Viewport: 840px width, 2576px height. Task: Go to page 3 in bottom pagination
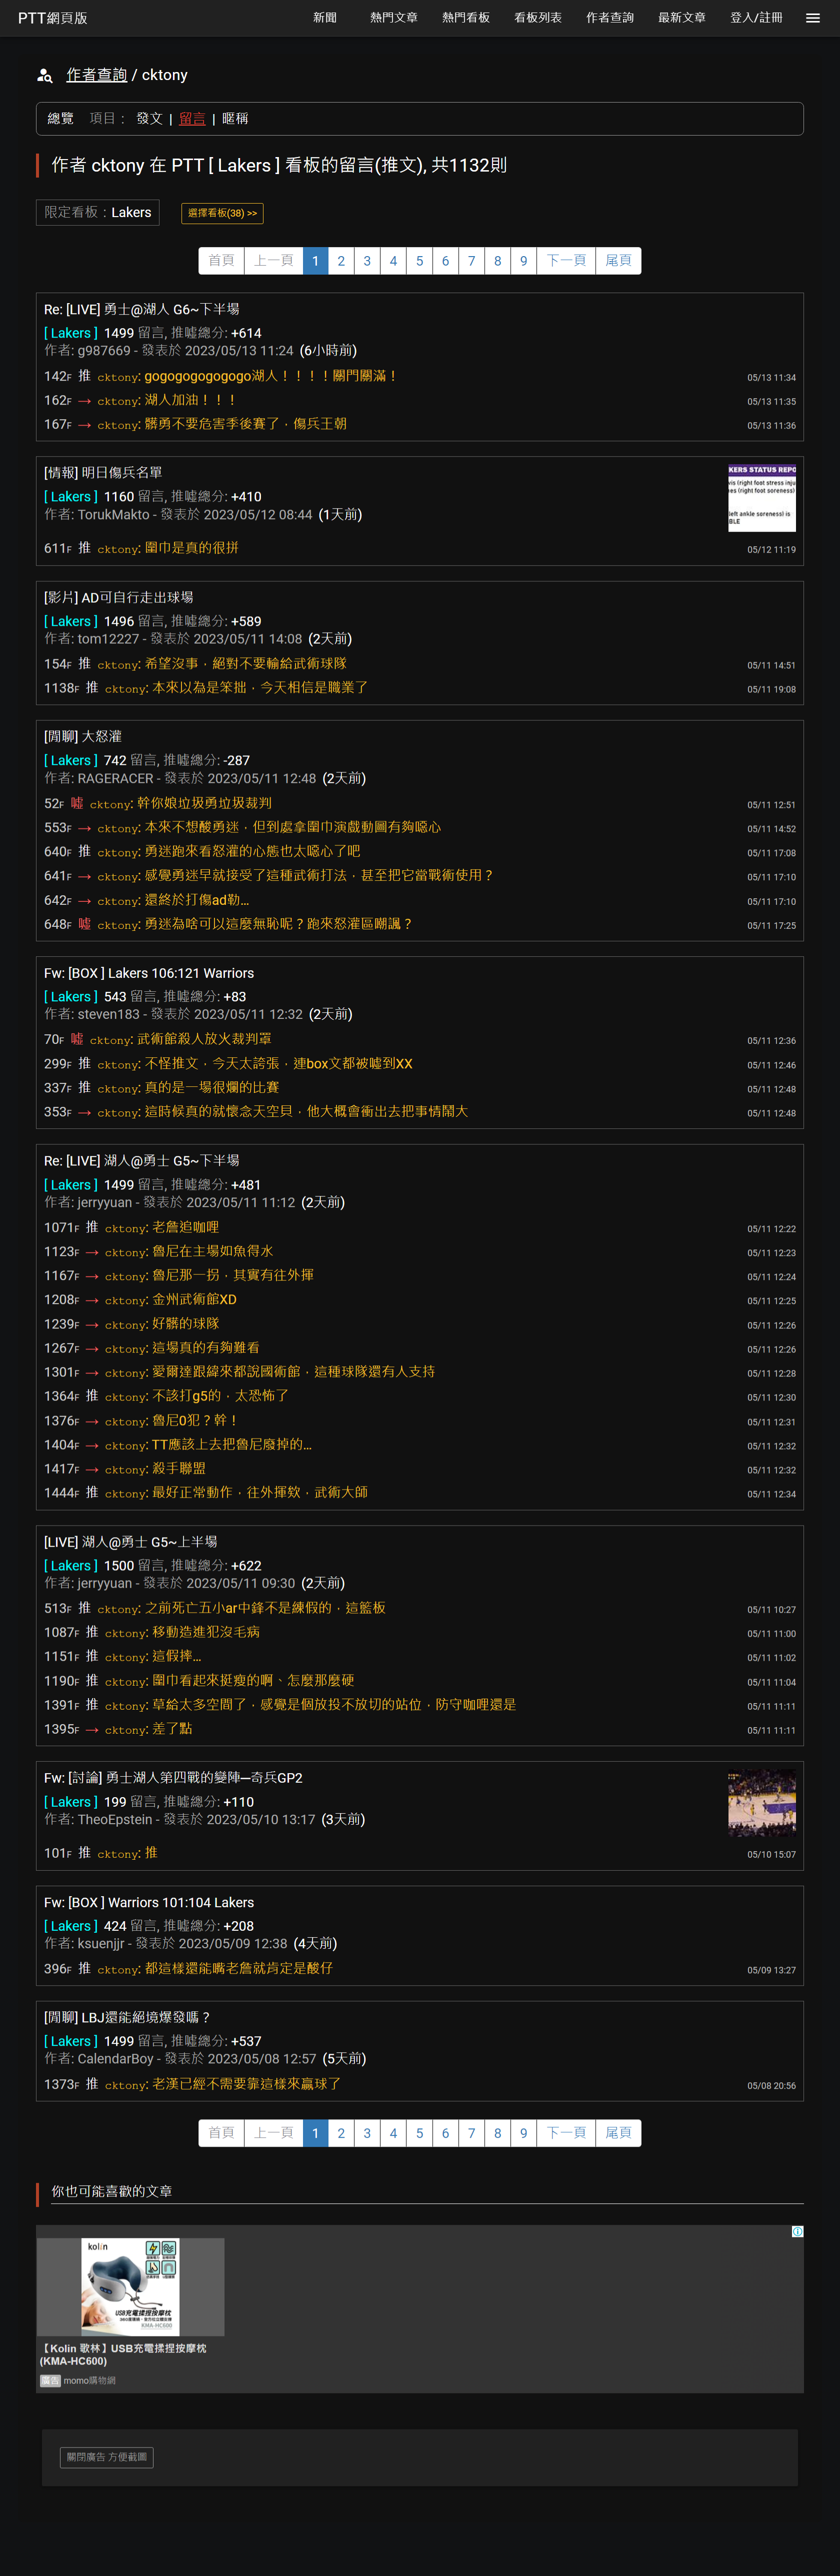click(367, 2133)
